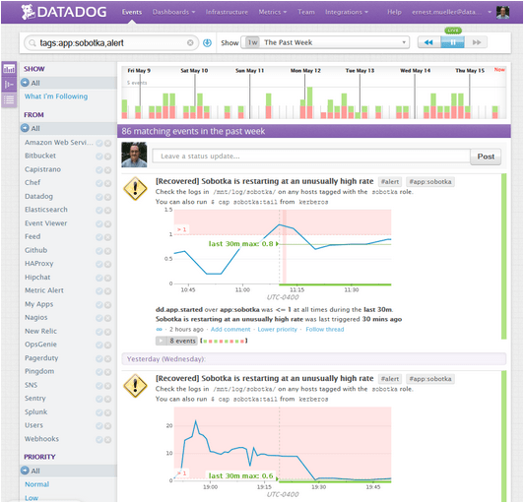Filter sources by New Relic
Viewport: 525px width, 504px height.
click(x=40, y=331)
